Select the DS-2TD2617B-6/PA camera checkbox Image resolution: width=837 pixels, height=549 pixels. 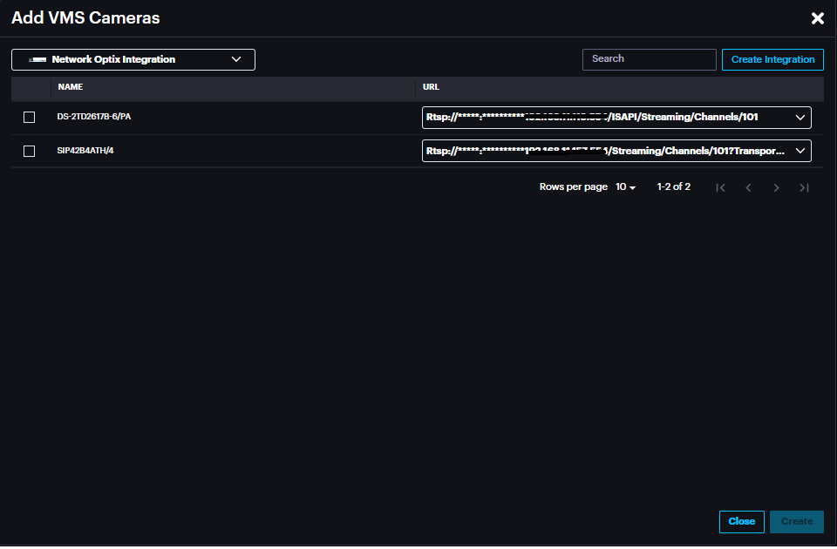(x=29, y=118)
